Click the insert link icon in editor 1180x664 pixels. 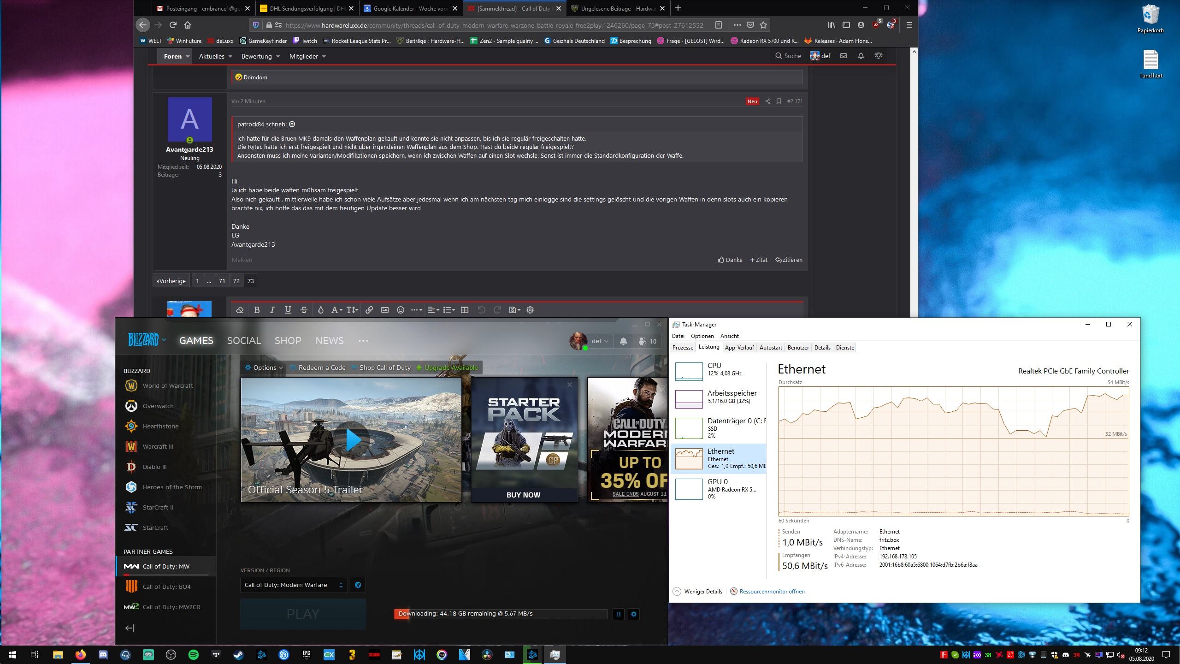(x=369, y=310)
